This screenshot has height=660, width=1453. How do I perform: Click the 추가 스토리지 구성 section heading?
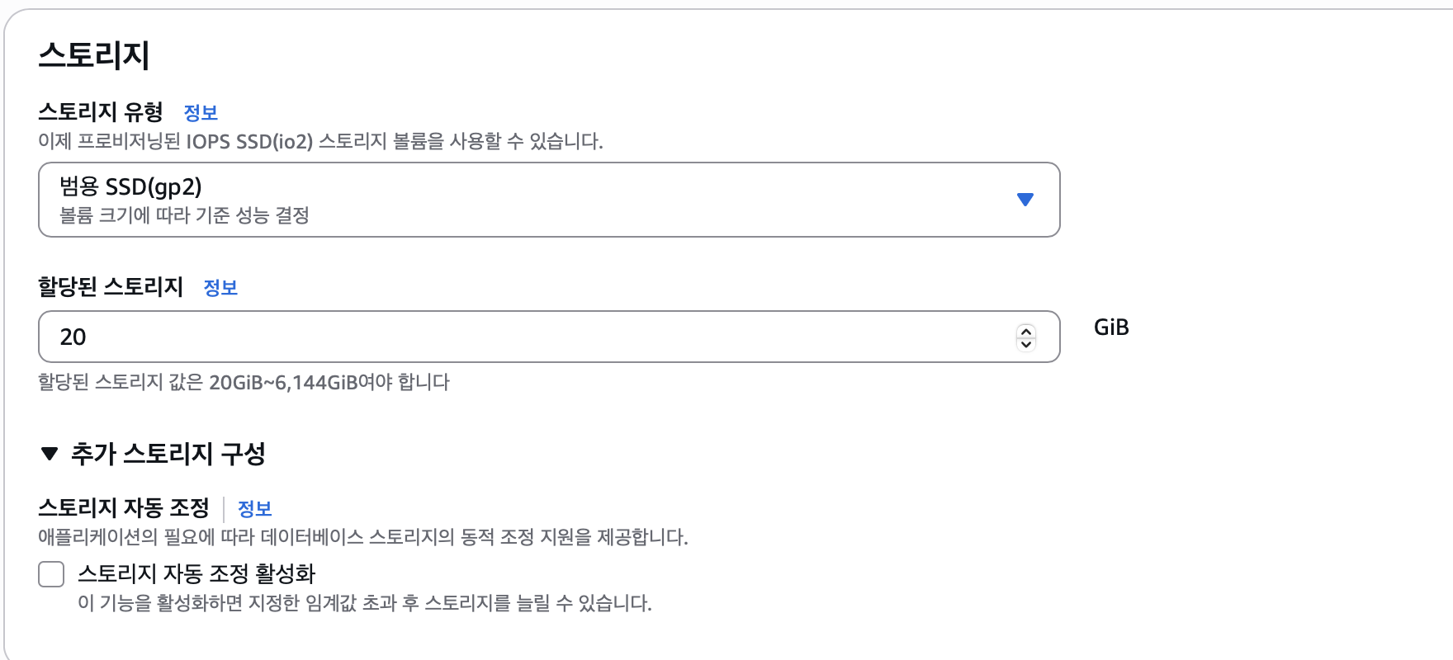[x=168, y=454]
